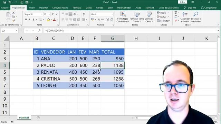Click the Save icon in quick access toolbar

pos(4,2)
